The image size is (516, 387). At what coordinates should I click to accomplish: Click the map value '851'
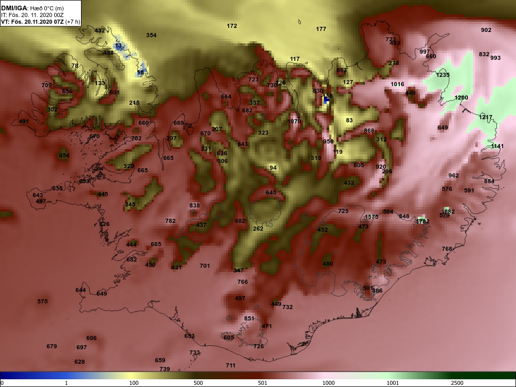point(249,318)
